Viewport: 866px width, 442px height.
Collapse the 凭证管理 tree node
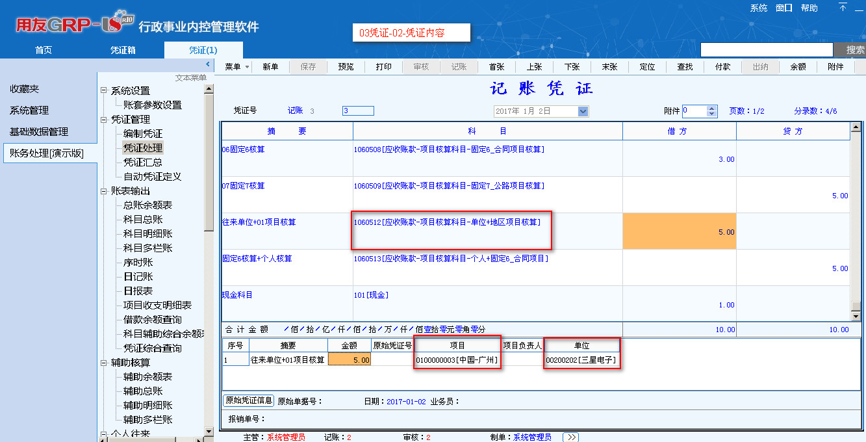tap(103, 120)
